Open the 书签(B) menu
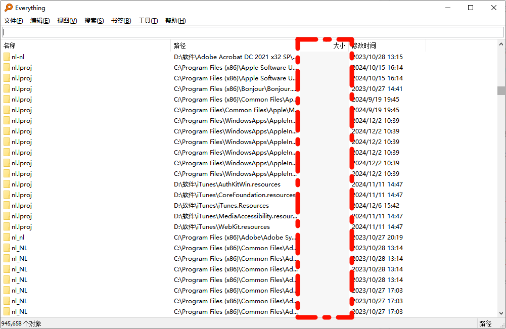Screen dimensions: 506x329 (x=121, y=21)
